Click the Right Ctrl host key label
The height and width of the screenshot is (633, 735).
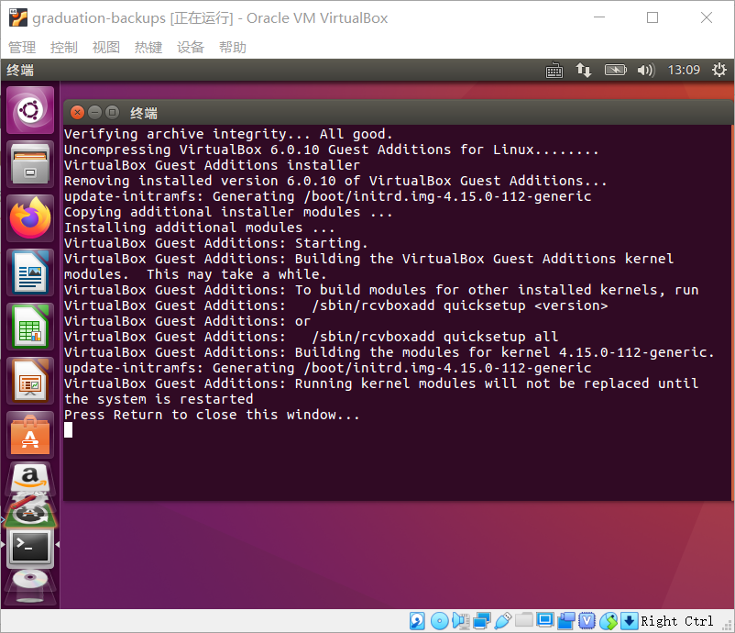677,621
